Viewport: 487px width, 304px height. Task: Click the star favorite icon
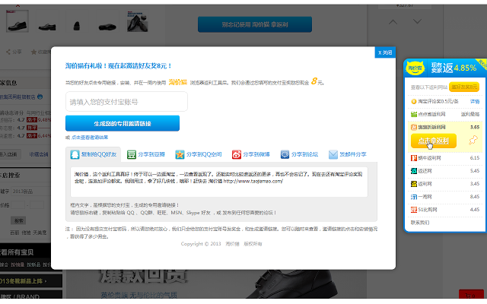[x=33, y=52]
